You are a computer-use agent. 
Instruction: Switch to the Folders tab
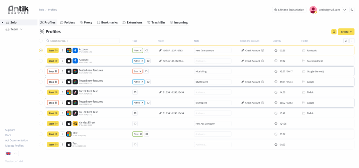[x=67, y=22]
